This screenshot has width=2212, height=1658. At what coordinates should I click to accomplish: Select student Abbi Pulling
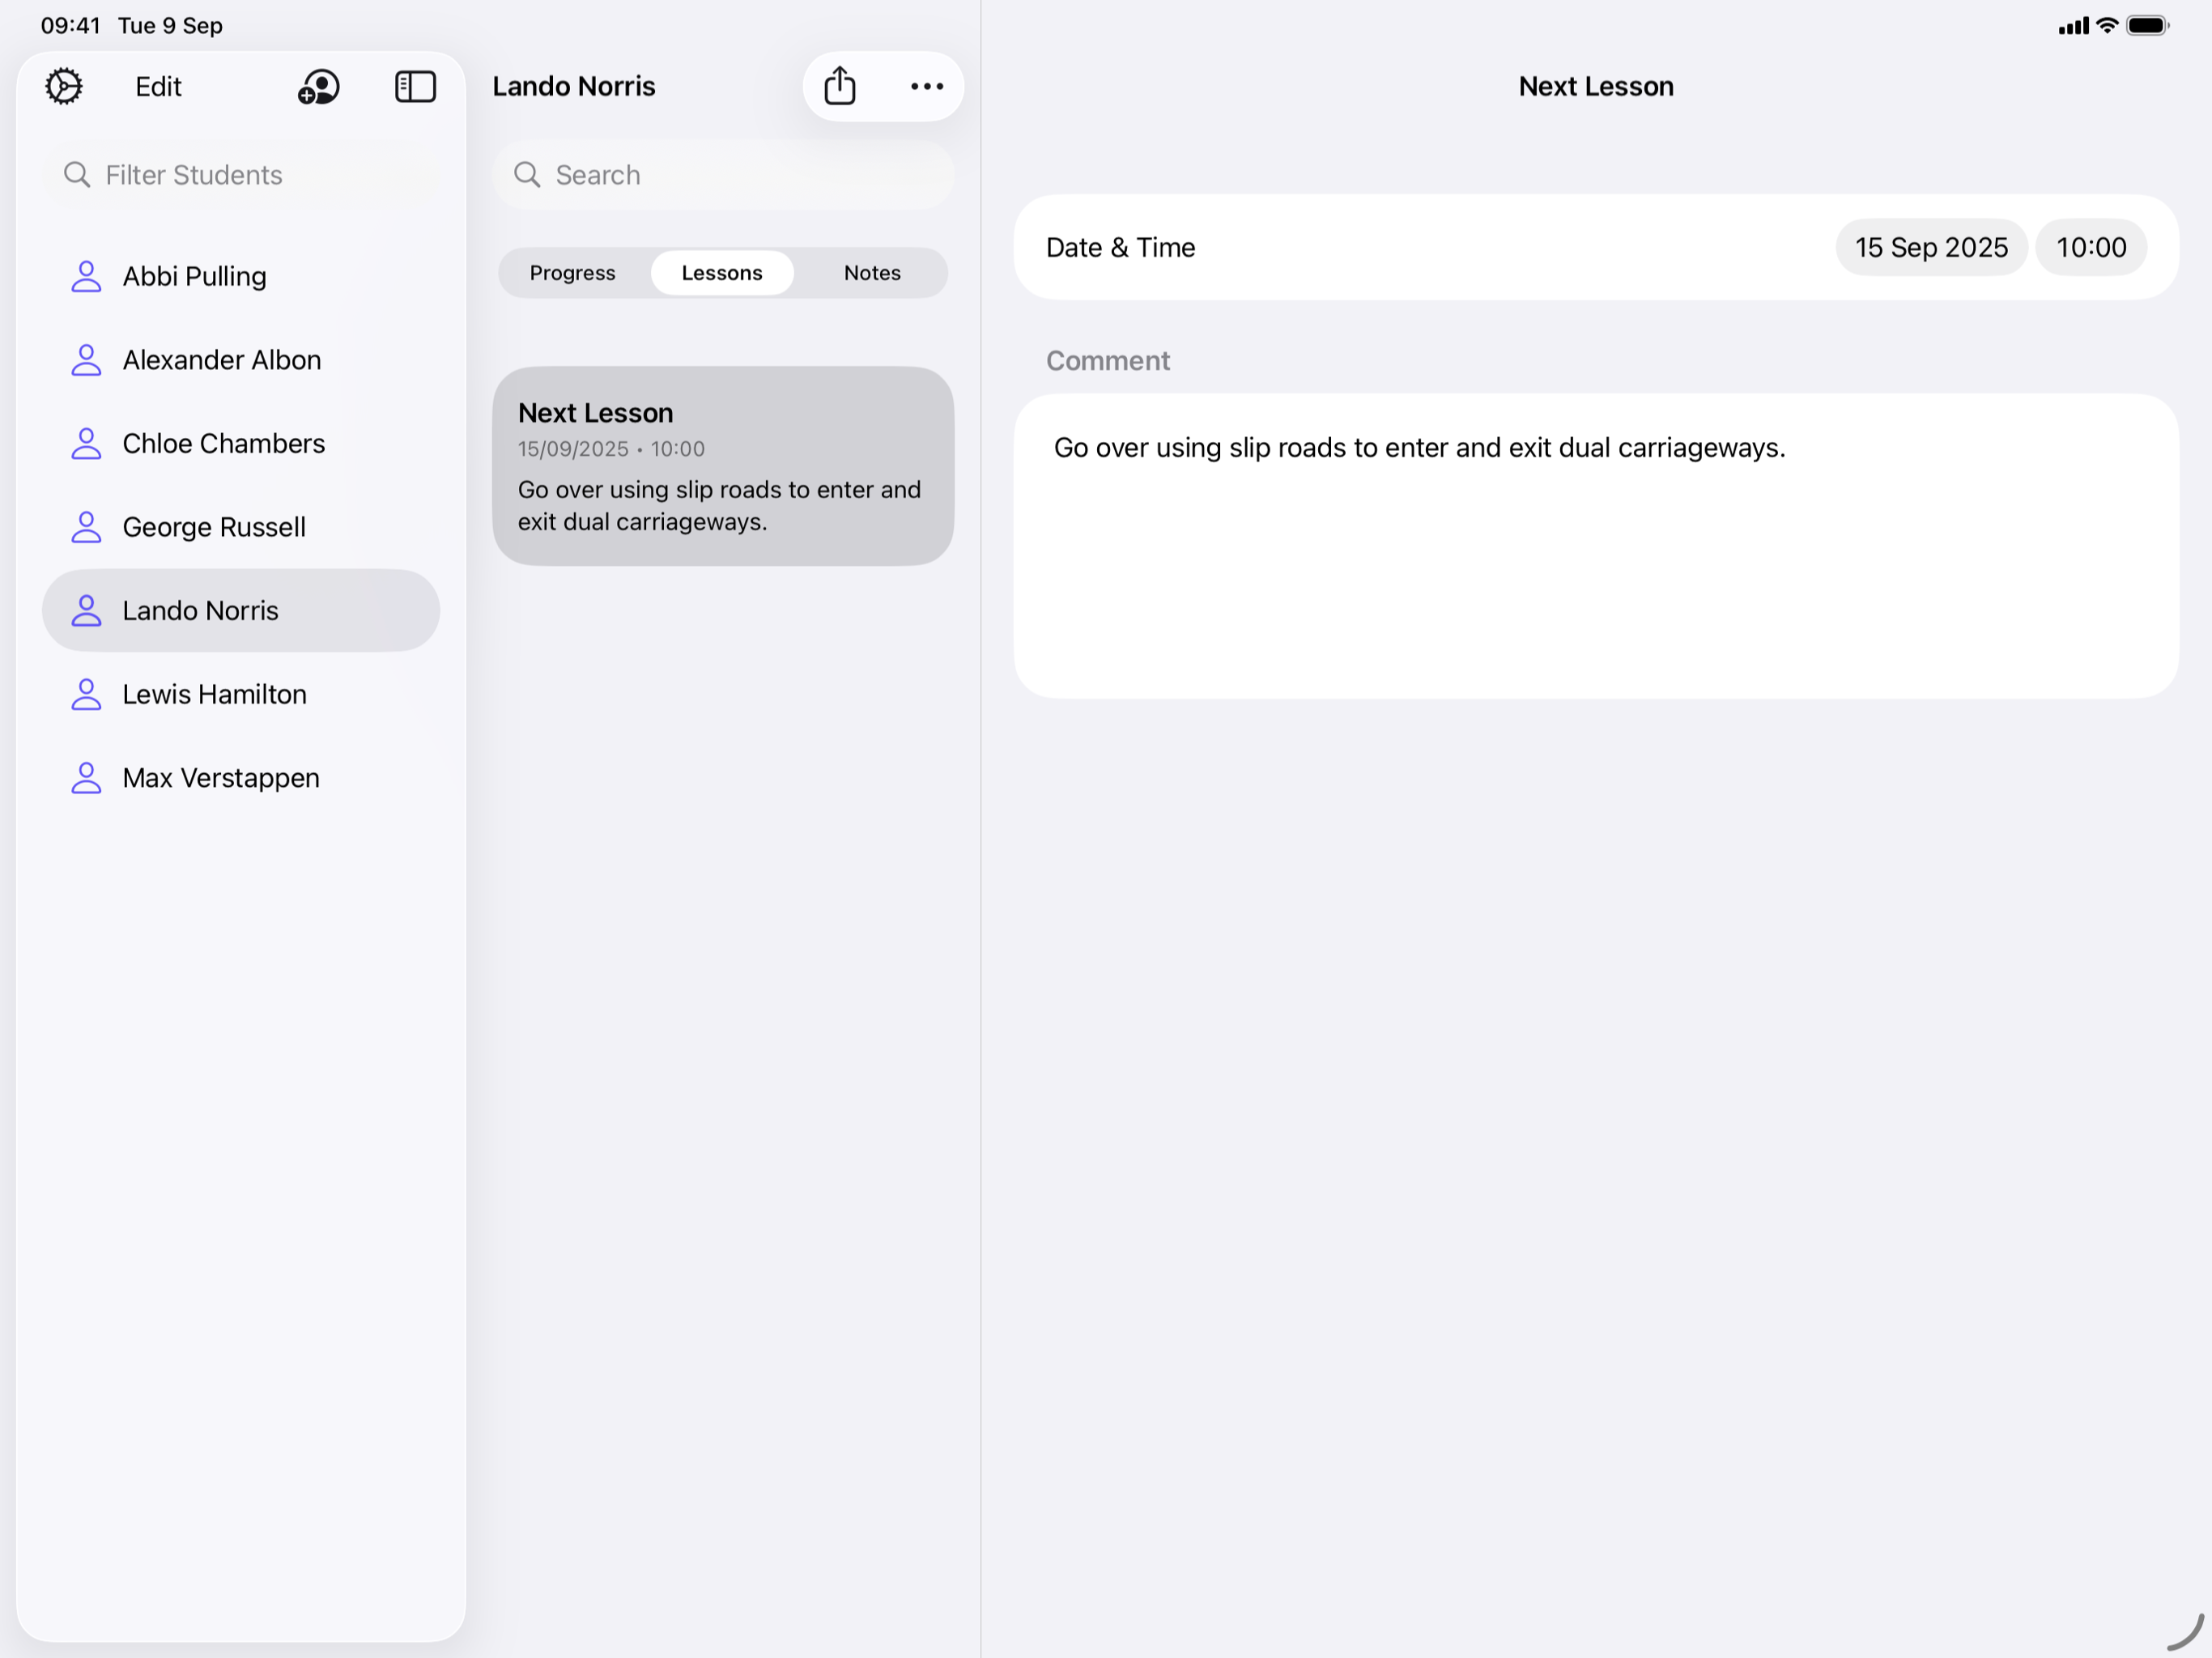coord(194,276)
